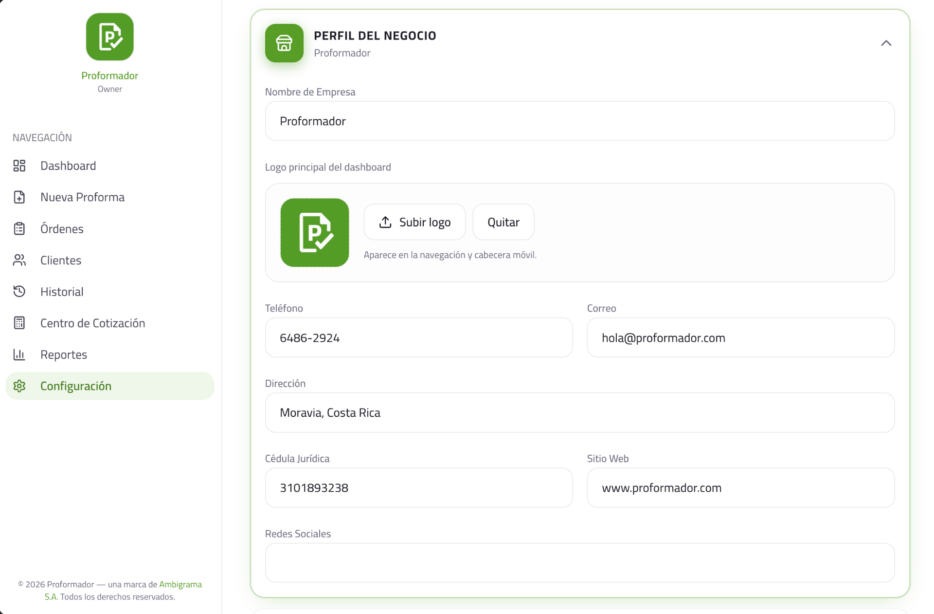Click the Configuración gear icon
Screen dimensions: 934x614
click(19, 386)
